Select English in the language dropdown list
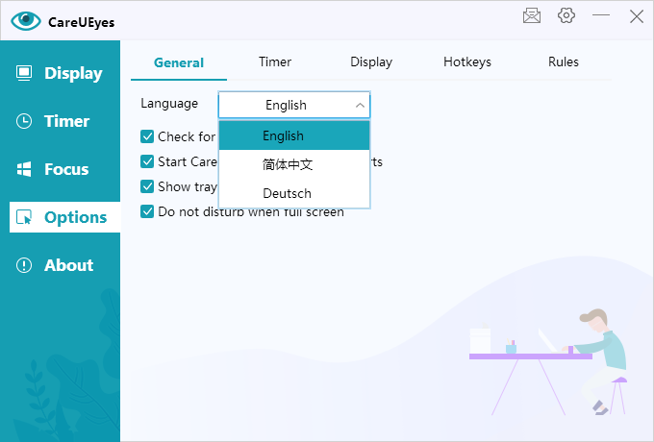Viewport: 654px width, 442px height. coord(283,135)
